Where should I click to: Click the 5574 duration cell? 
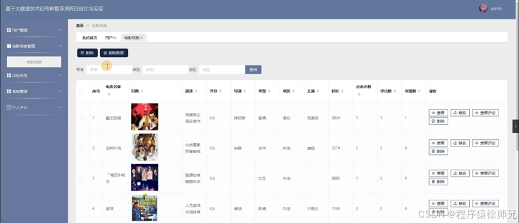point(336,148)
